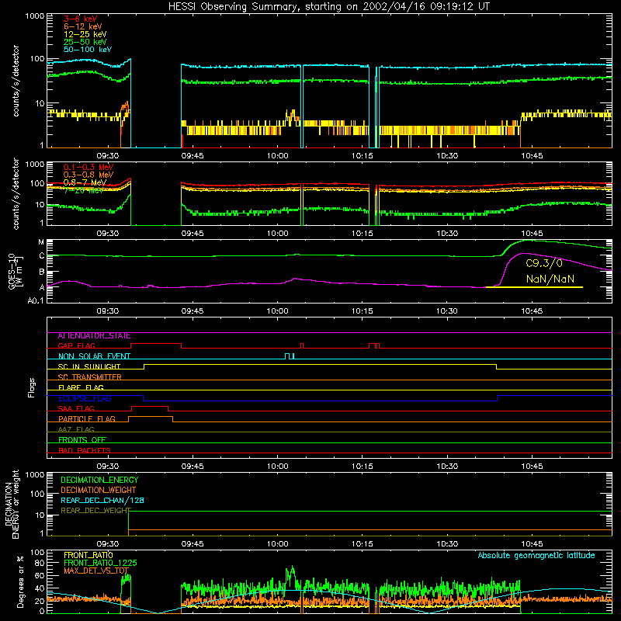This screenshot has width=621, height=621.
Task: Select the BAD_PACKETS flag label
Action: 85,451
